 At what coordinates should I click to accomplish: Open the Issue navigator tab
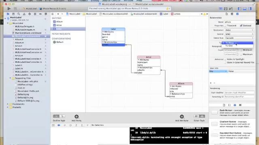pyautogui.click(x=24, y=14)
